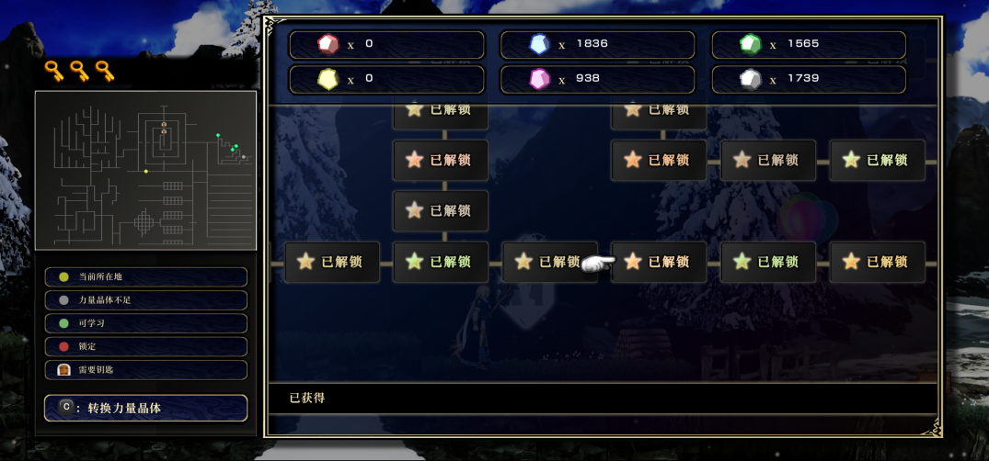Image resolution: width=989 pixels, height=461 pixels.
Task: Click the blue crystal counter showing 1836
Action: click(597, 45)
